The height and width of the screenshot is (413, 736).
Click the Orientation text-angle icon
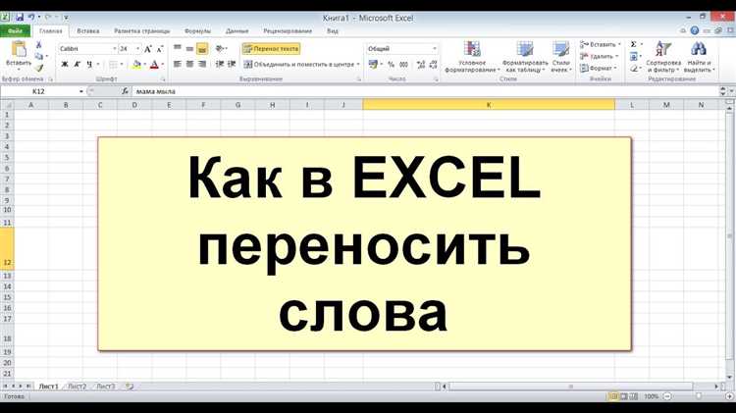point(219,48)
